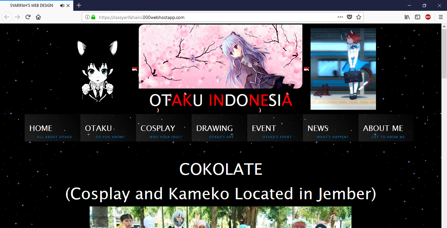Click the COKOLATE heading

click(221, 169)
